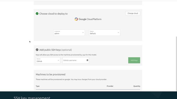This screenshot has height=99, width=177.
Task: Click the Provider column header
Action: pos(110,86)
